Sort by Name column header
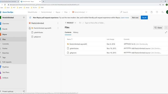 [x=70, y=39]
